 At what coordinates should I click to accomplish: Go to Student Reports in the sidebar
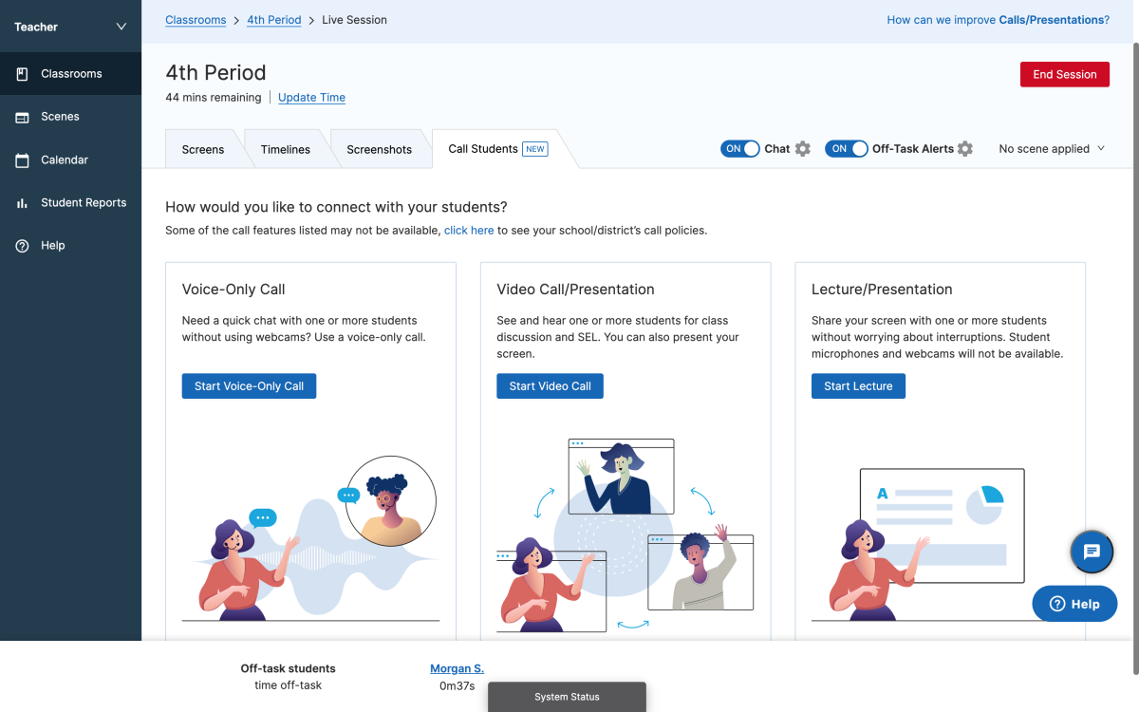70,203
